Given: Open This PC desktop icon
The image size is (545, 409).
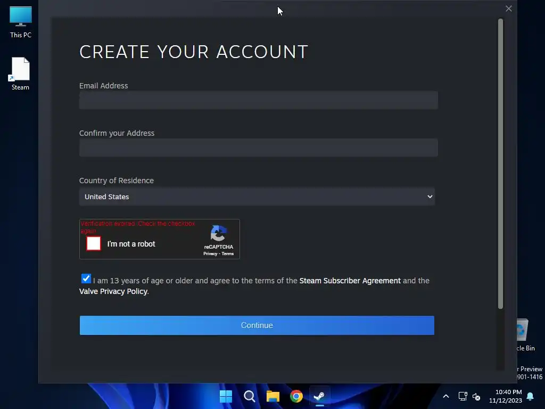Looking at the screenshot, I should [x=21, y=22].
